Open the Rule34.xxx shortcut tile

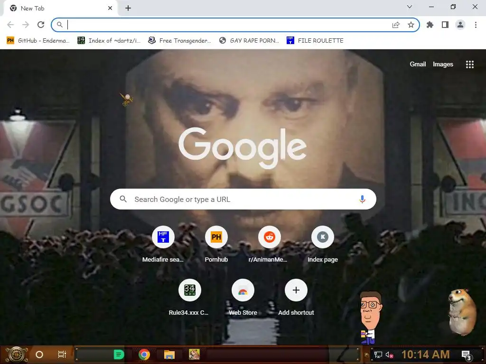[190, 297]
